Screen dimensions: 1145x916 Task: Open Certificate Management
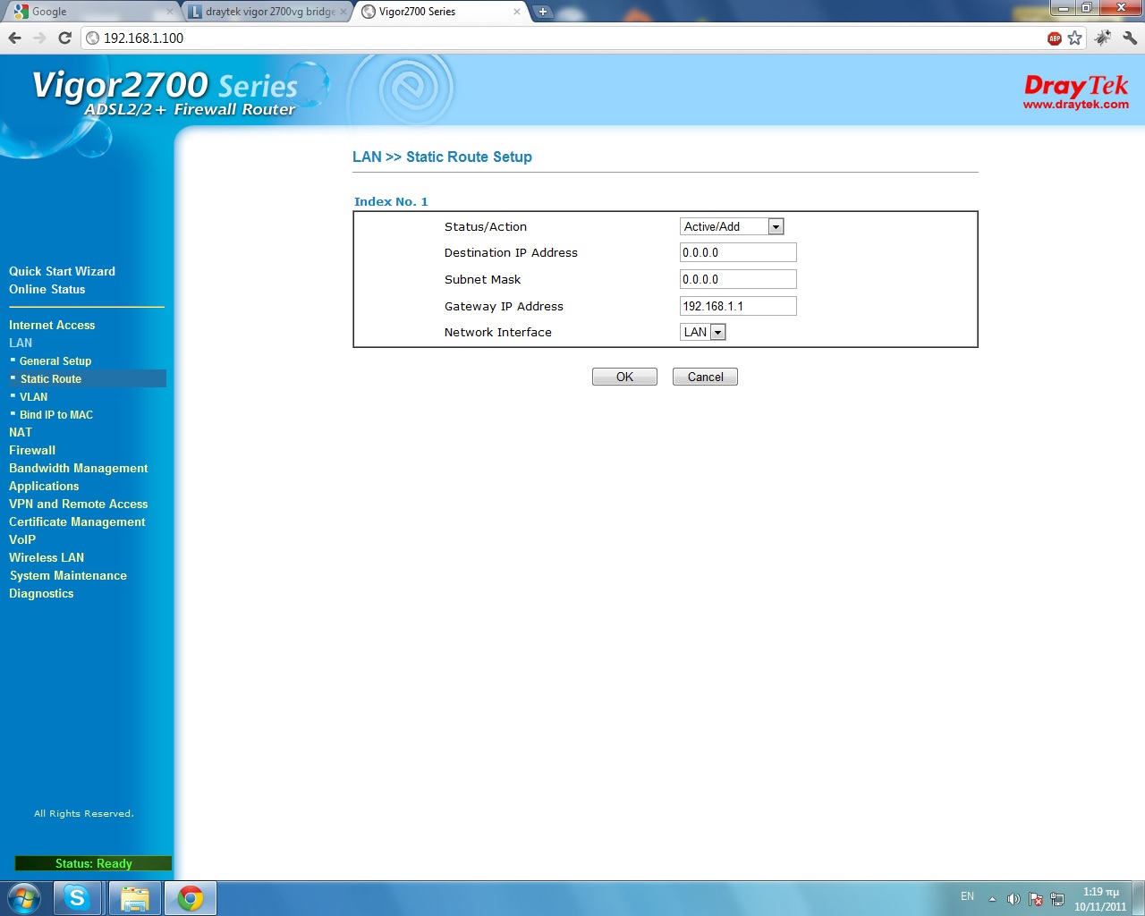coord(77,522)
